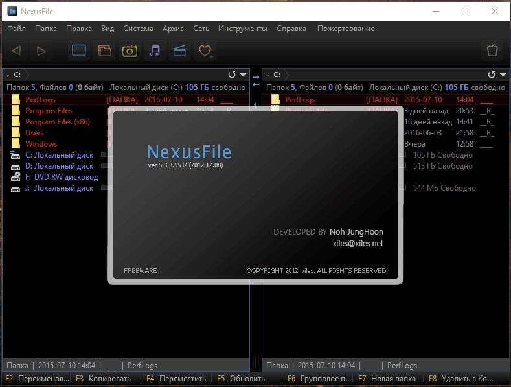This screenshot has width=511, height=387.
Task: Click F6 Групповое function button
Action: point(319,379)
